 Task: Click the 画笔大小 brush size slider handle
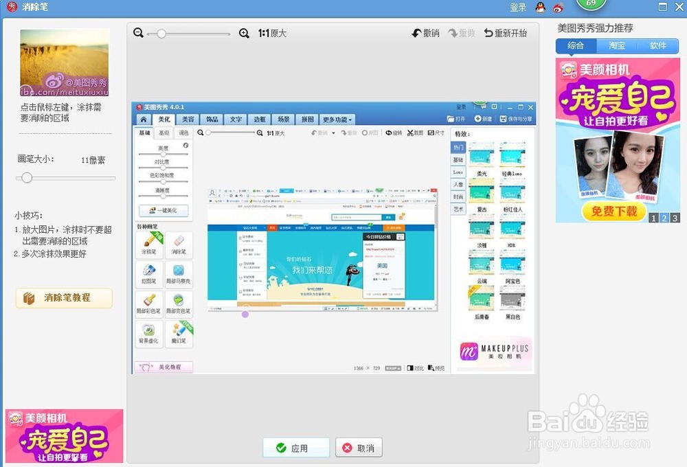27,177
